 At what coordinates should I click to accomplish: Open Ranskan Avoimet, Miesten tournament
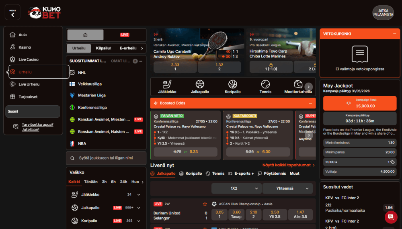click(x=106, y=119)
